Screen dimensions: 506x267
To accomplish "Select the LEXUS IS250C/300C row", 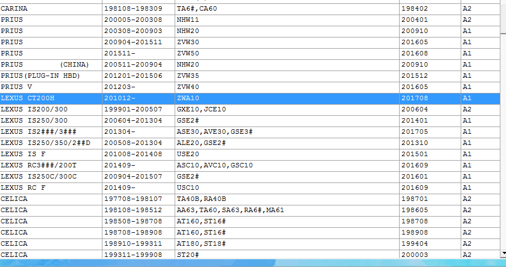I will (x=250, y=177).
